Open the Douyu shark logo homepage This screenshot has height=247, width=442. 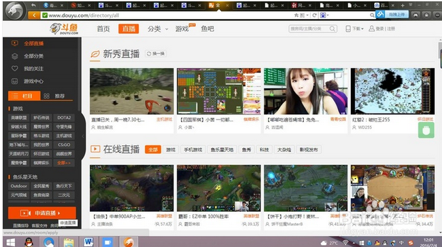(x=64, y=28)
